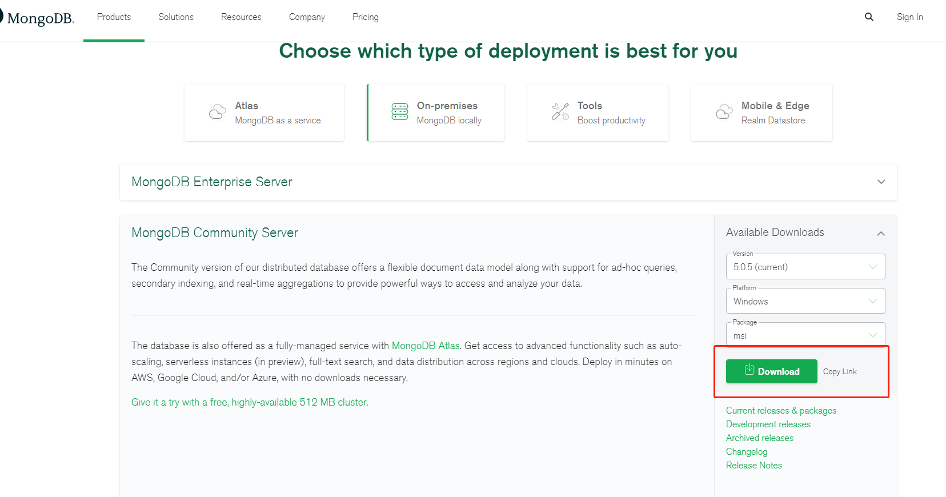946x497 pixels.
Task: Open the Pricing page
Action: click(366, 17)
